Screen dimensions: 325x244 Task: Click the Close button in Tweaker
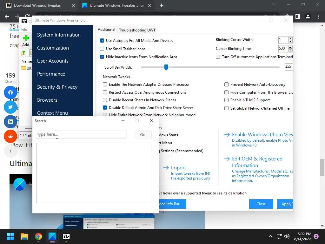point(261,204)
